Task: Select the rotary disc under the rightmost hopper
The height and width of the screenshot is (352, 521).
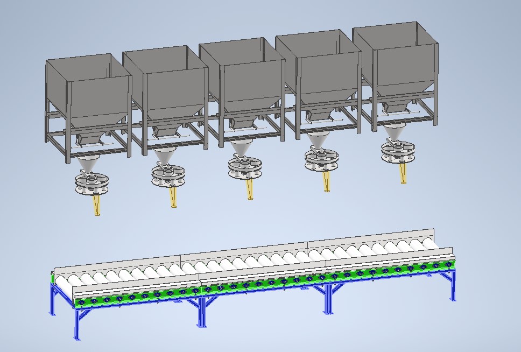Action: pos(398,152)
